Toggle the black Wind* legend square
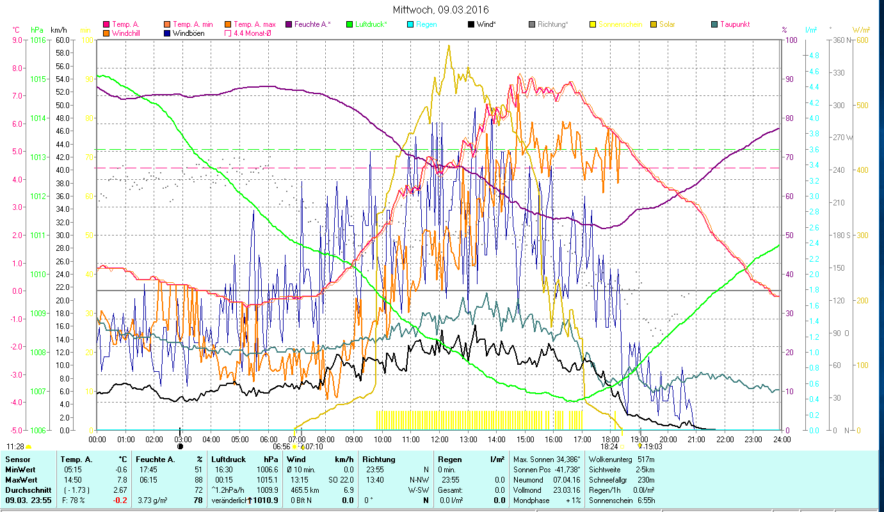Viewport: 884px width, 512px height. (471, 24)
